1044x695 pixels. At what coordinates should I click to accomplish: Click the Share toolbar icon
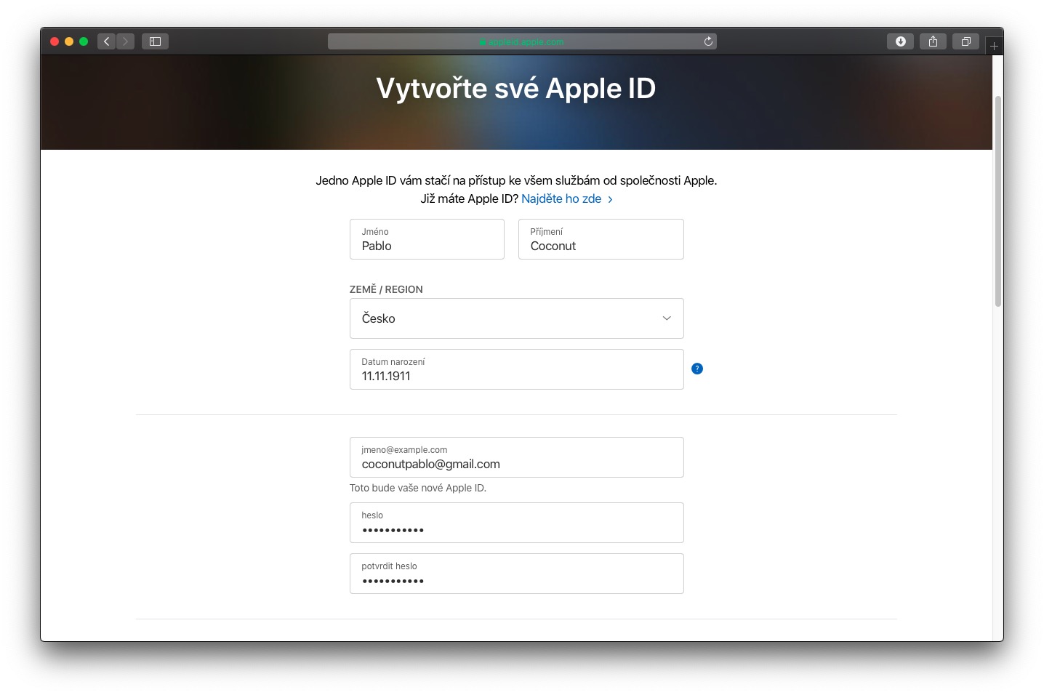933,41
